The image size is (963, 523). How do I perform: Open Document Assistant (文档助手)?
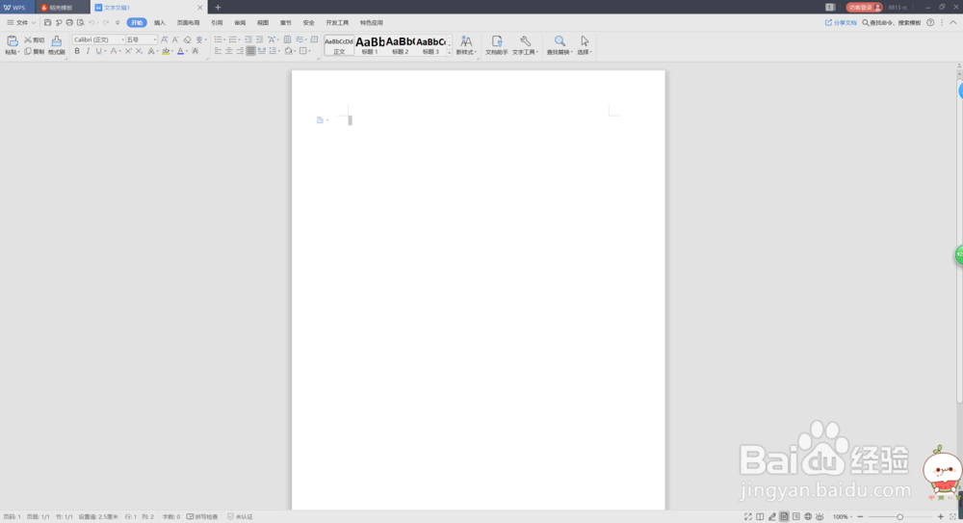[496, 45]
